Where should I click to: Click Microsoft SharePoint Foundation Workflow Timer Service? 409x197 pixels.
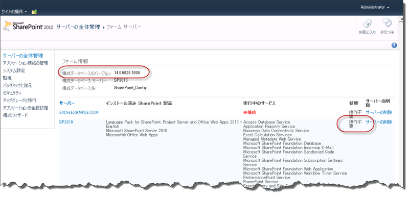[295, 173]
